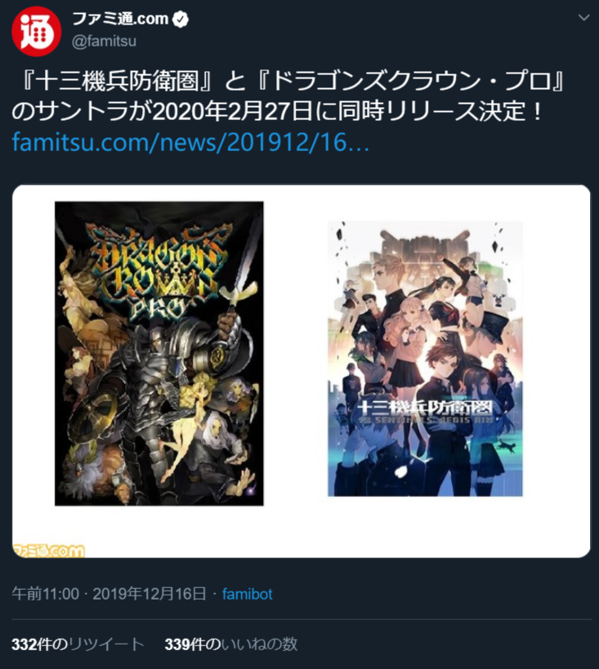Click the verified badge next to ファミ通.com
This screenshot has width=599, height=669.
tap(181, 20)
